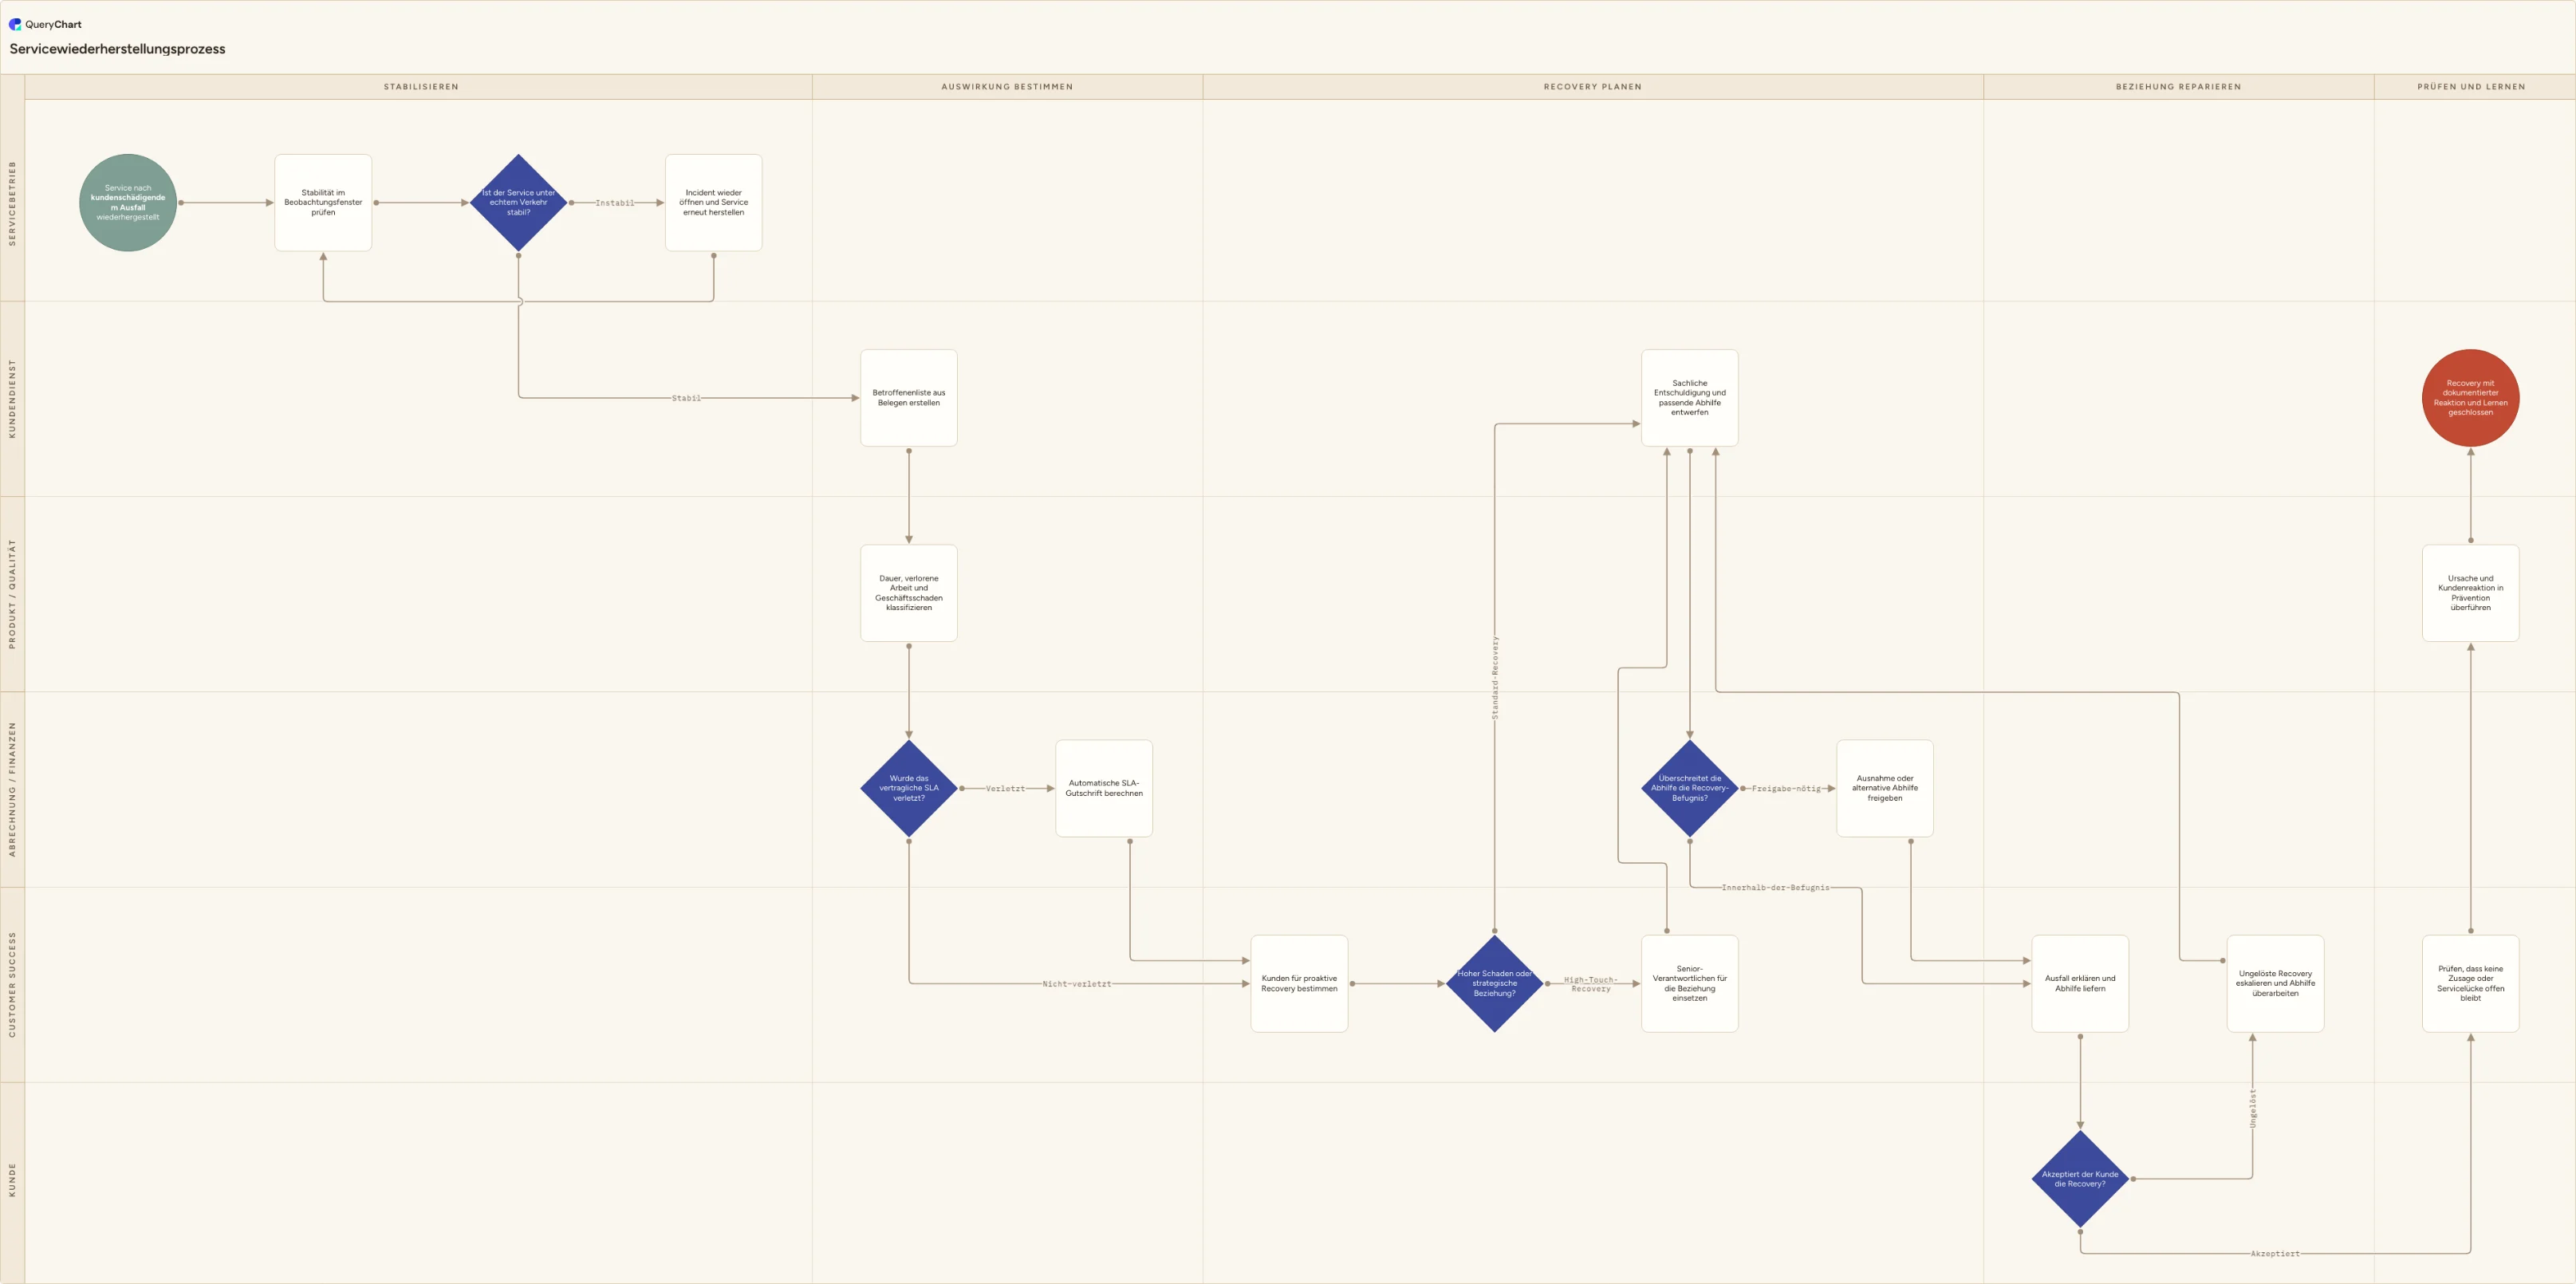The image size is (2576, 1284).
Task: Select the 'Ist der Service unter echtem Verkehr stabil?' diamond
Action: point(518,203)
